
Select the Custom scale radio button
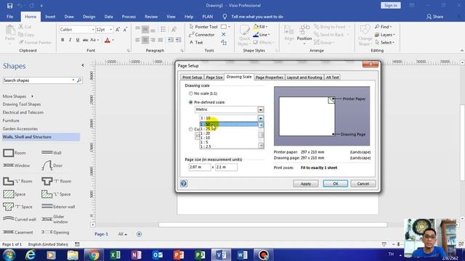(x=190, y=129)
